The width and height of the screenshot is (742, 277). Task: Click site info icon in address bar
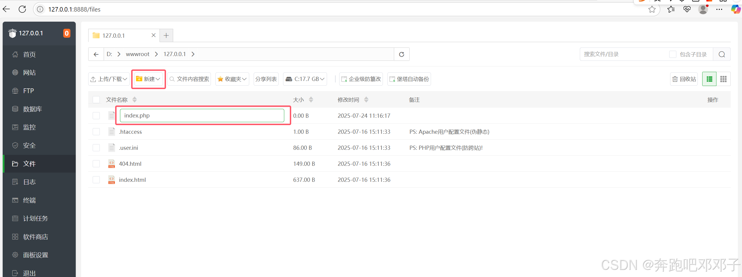(40, 9)
